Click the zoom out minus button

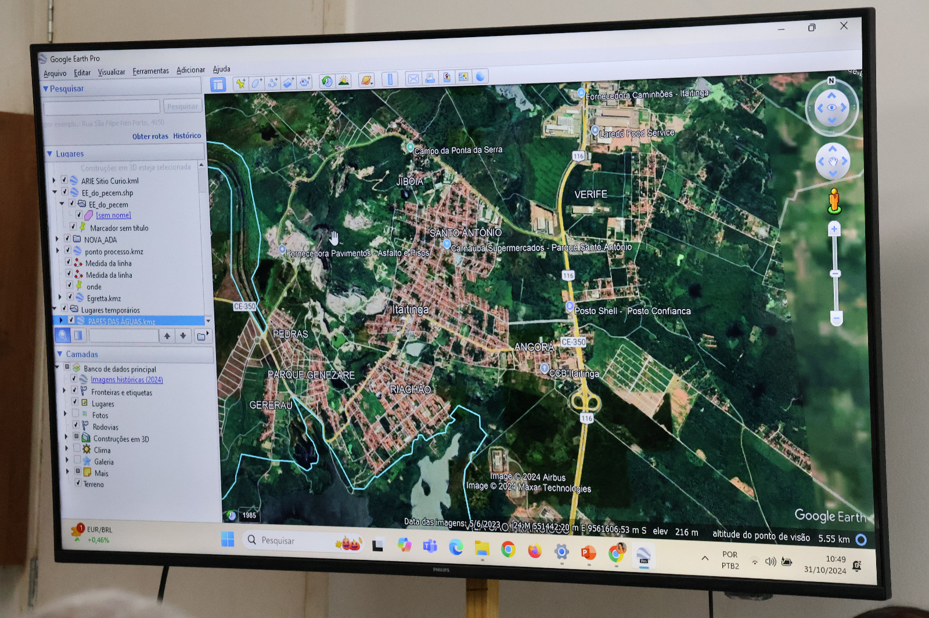point(836,318)
